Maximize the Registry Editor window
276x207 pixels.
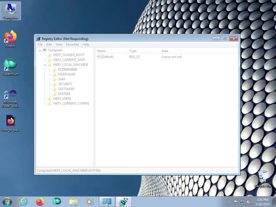coord(225,39)
